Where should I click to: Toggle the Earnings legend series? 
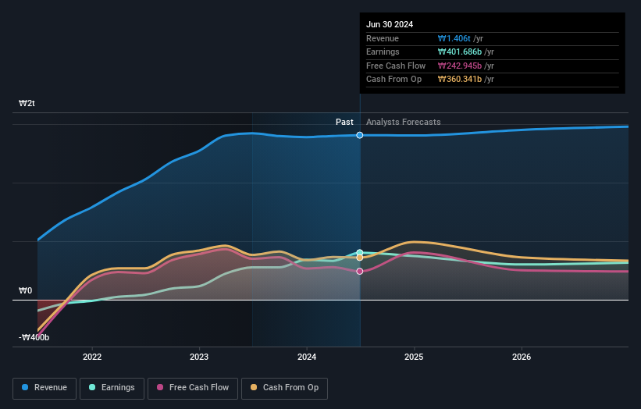(x=112, y=388)
